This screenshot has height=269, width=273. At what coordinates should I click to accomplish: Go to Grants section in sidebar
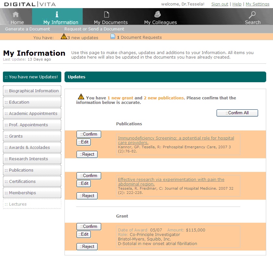32,136
